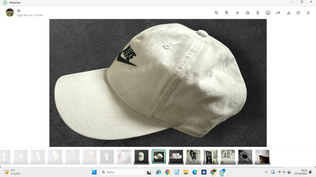Open Task View on taskbar
The height and width of the screenshot is (177, 316).
(x=149, y=172)
